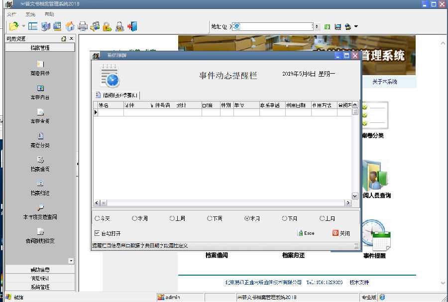Click the house Home icon in the toolbar

pyautogui.click(x=70, y=26)
